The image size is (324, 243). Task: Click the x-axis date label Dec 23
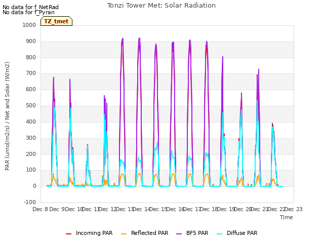pos(294,209)
